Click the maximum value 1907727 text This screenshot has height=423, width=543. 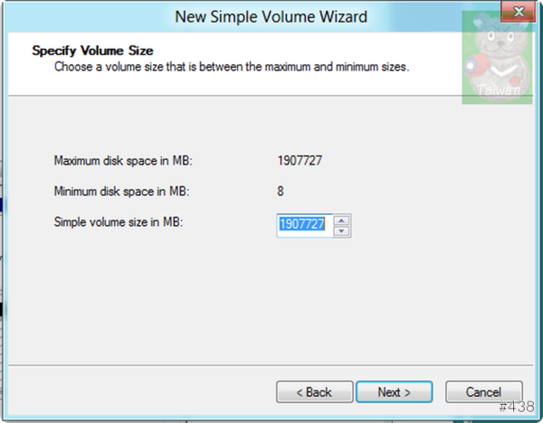[x=300, y=161]
